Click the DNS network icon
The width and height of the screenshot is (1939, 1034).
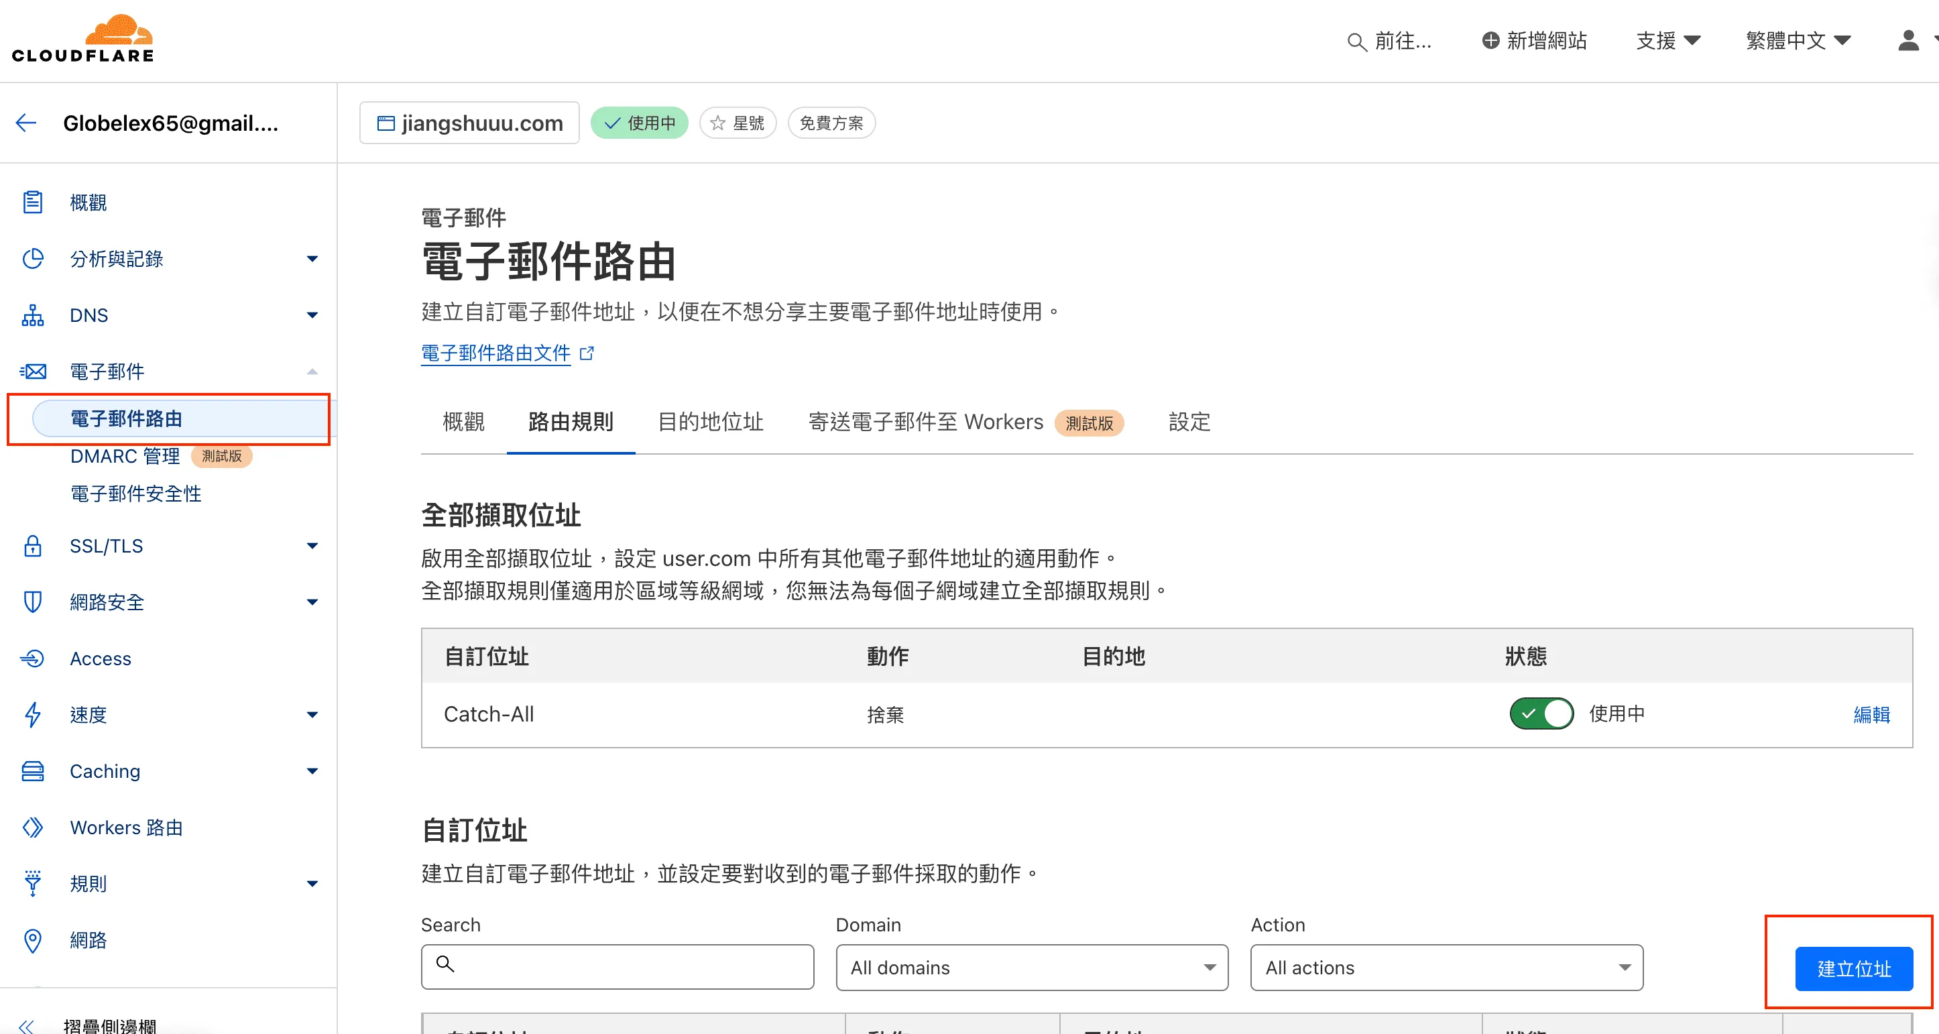pos(32,315)
